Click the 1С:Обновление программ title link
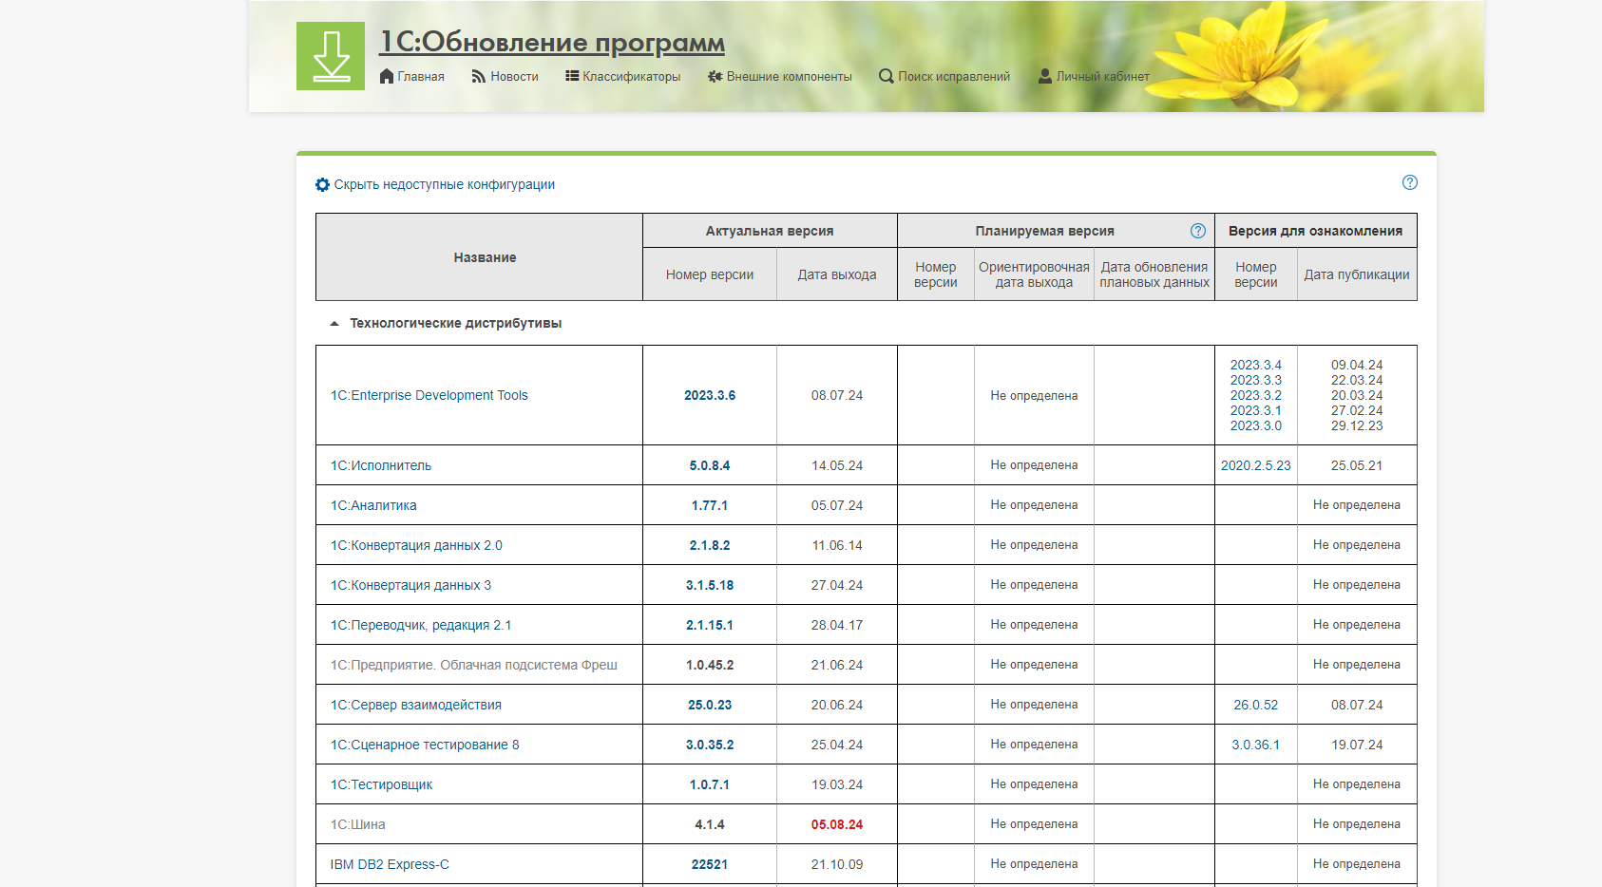 tap(552, 42)
